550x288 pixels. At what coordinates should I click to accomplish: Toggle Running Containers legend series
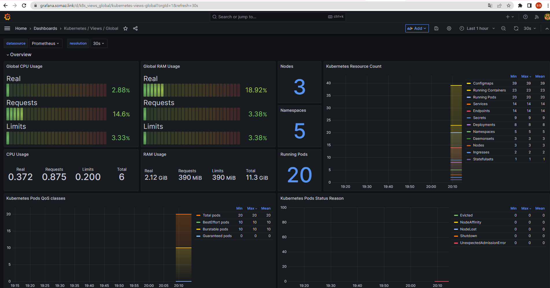tap(489, 90)
